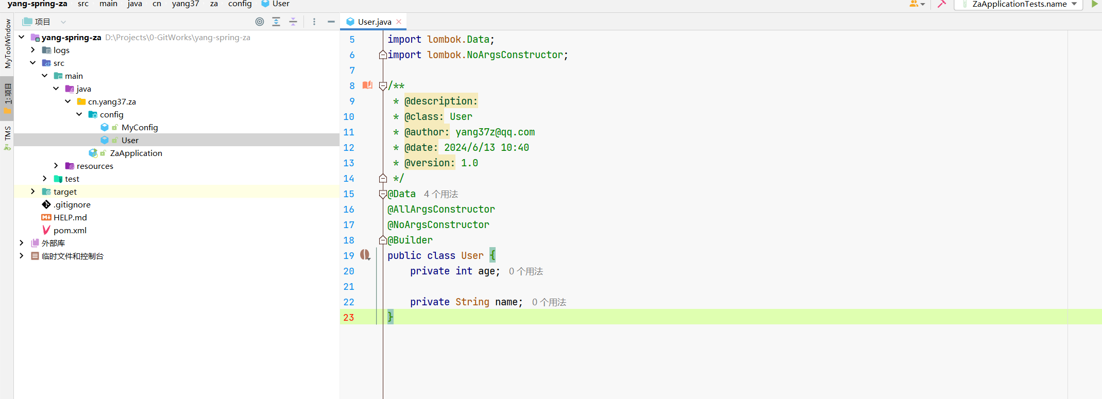This screenshot has height=399, width=1102.
Task: Open ZaApplicationTests.name run configuration dropdown
Action: click(x=1018, y=4)
